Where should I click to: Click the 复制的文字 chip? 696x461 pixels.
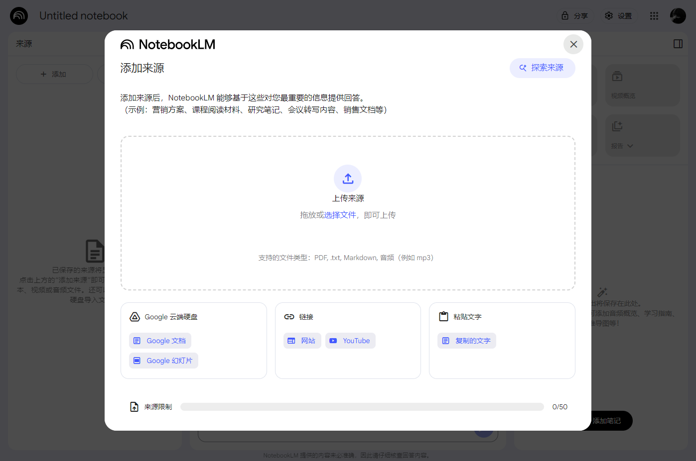[x=467, y=341]
